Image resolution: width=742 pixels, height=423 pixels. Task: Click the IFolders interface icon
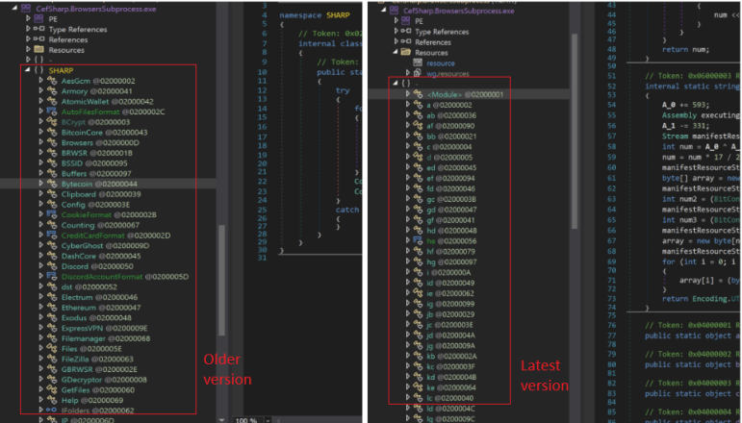point(52,411)
